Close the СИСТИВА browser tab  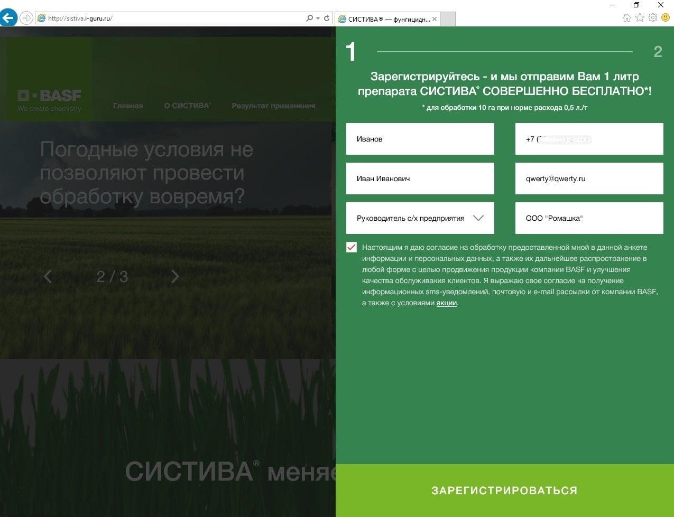pyautogui.click(x=435, y=19)
